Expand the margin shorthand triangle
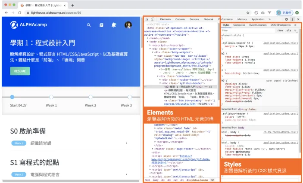This screenshot has height=183, width=303. 237,46
